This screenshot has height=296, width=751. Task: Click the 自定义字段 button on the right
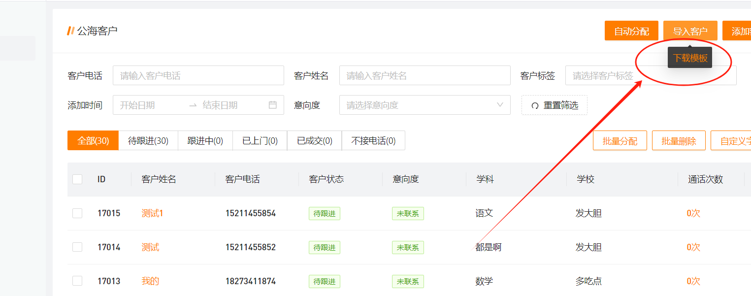(736, 140)
